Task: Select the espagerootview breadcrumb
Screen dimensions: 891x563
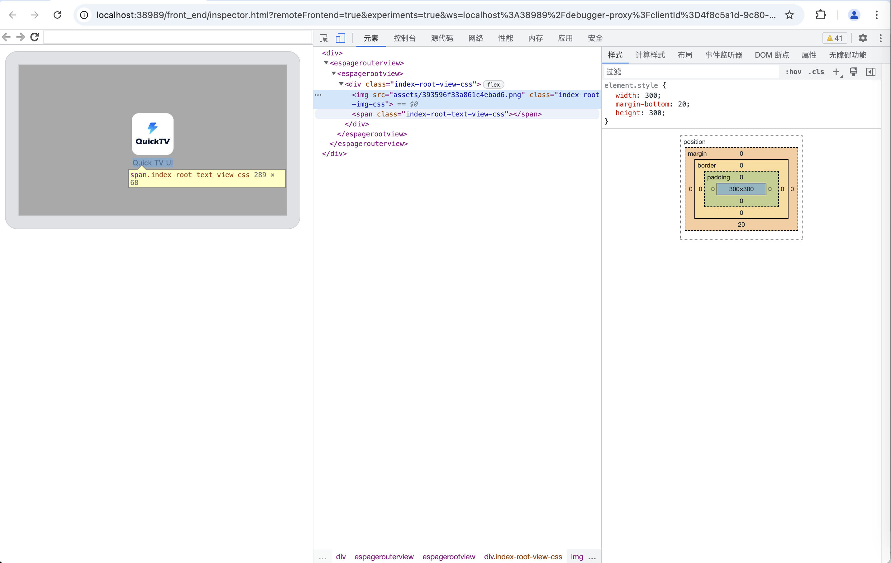Action: (449, 557)
